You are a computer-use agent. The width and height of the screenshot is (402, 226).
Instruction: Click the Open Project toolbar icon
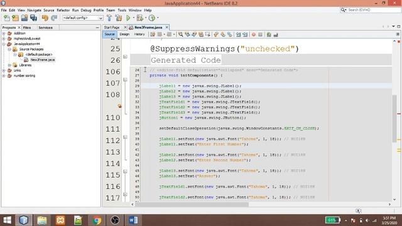pyautogui.click(x=24, y=18)
